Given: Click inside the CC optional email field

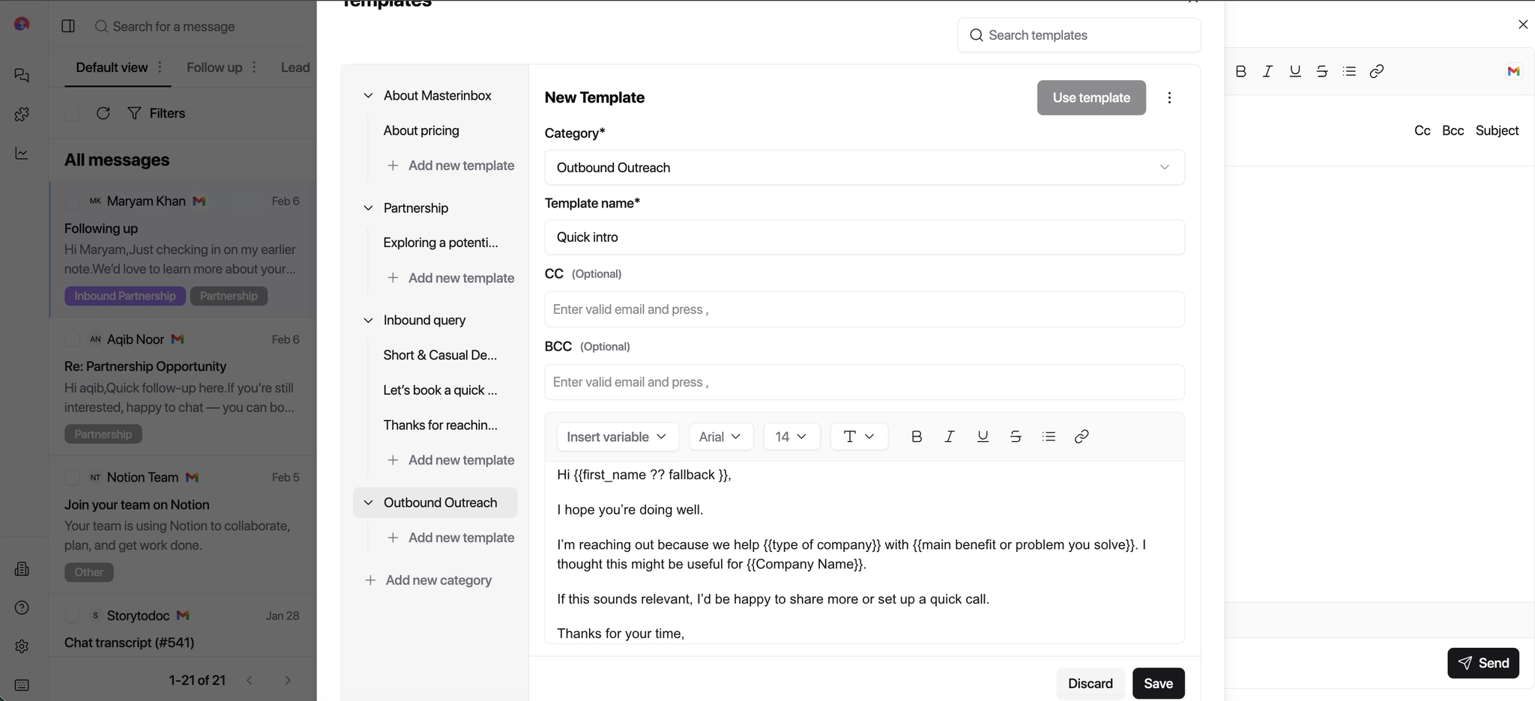Looking at the screenshot, I should [x=863, y=309].
